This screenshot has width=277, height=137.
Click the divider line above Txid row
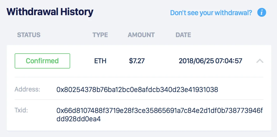click(x=139, y=100)
